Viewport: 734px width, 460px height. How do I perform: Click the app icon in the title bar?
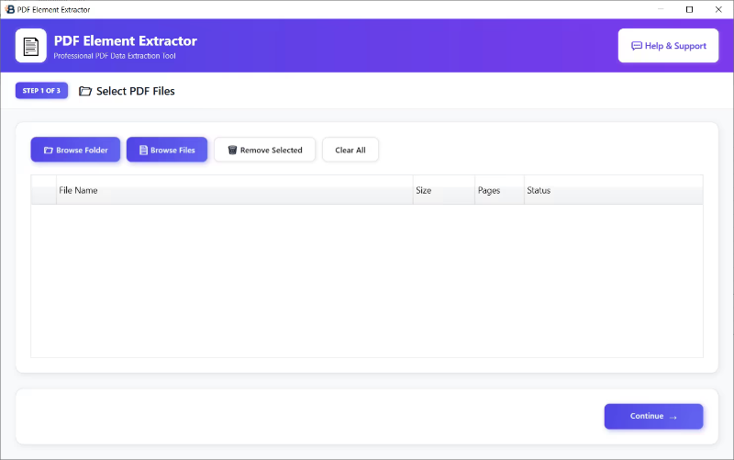pos(9,9)
